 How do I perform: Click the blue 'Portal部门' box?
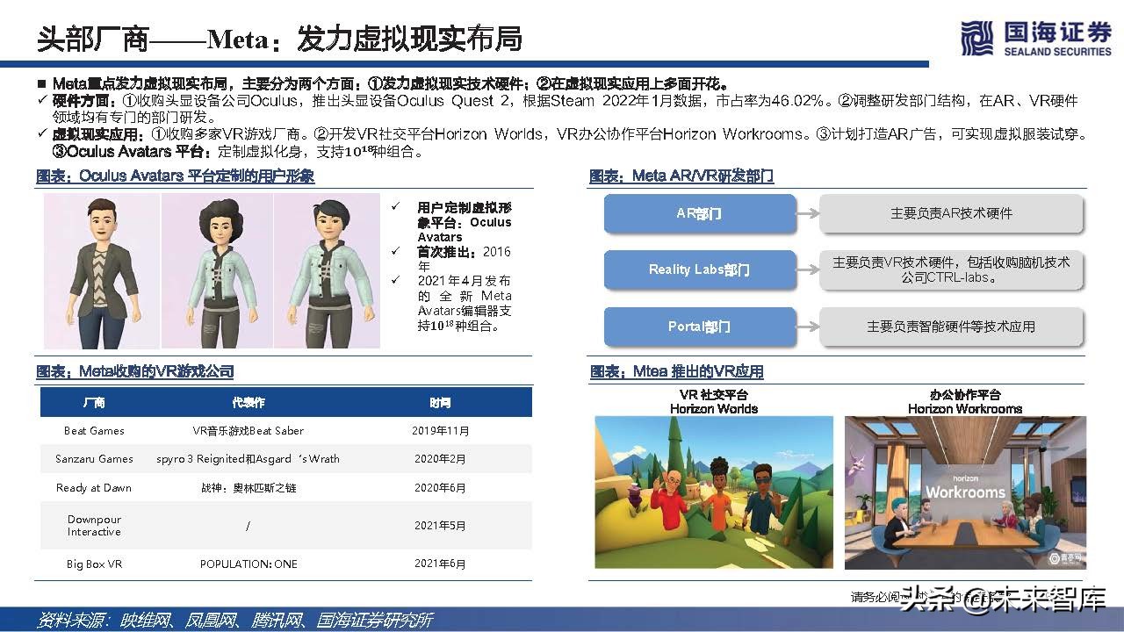[x=700, y=327]
